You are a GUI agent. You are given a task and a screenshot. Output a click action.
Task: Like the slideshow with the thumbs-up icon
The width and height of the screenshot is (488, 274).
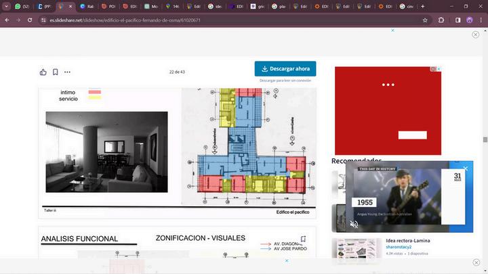pos(43,72)
